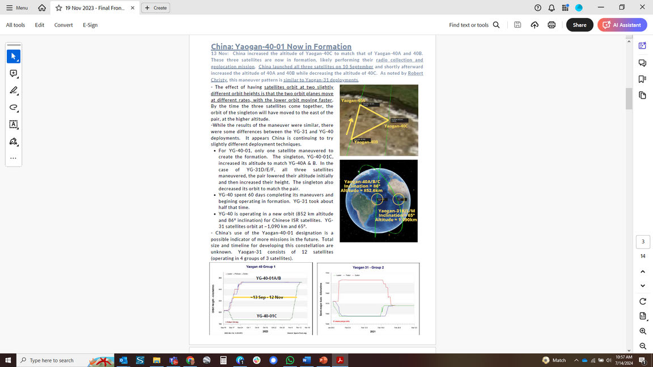
Task: Open File Explorer from the taskbar
Action: point(156,360)
